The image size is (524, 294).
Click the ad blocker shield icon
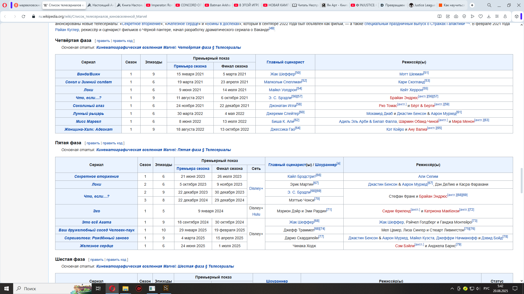(x=464, y=16)
